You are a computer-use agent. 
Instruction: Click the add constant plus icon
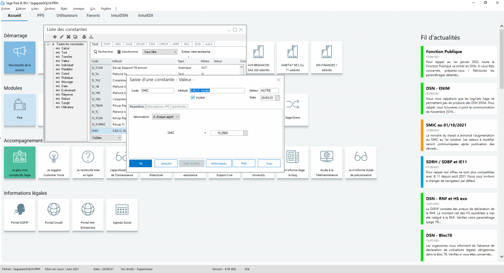click(x=55, y=37)
